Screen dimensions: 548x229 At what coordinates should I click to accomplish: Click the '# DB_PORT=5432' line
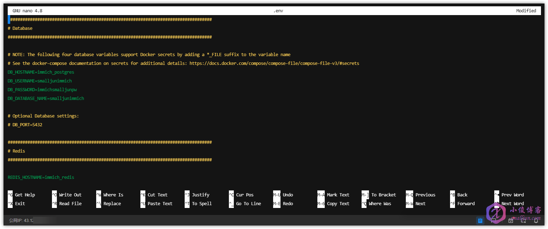pyautogui.click(x=25, y=125)
